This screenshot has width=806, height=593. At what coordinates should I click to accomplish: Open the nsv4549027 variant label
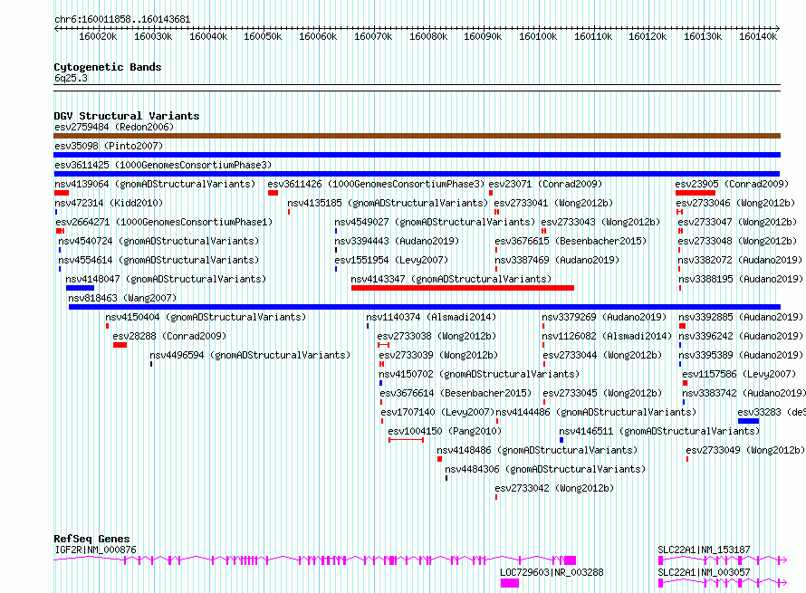click(x=435, y=222)
